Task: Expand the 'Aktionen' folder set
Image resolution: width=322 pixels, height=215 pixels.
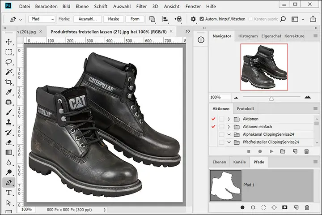Action: click(229, 119)
